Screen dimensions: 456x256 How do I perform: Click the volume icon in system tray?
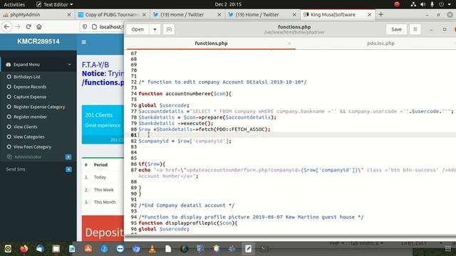pos(423,4)
